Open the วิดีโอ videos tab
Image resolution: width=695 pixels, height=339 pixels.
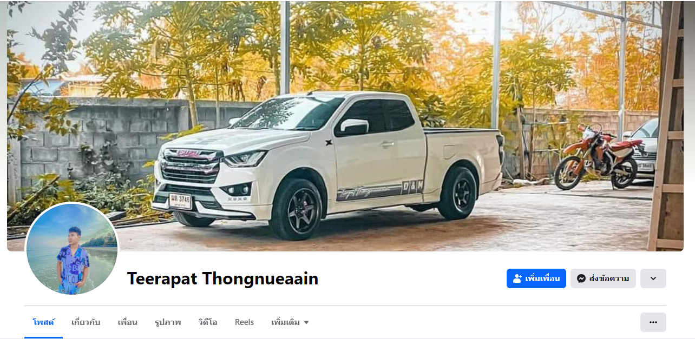click(x=208, y=322)
